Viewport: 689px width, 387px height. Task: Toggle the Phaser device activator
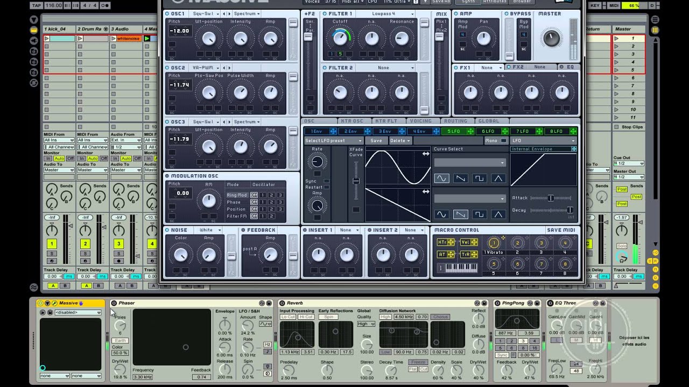(114, 303)
